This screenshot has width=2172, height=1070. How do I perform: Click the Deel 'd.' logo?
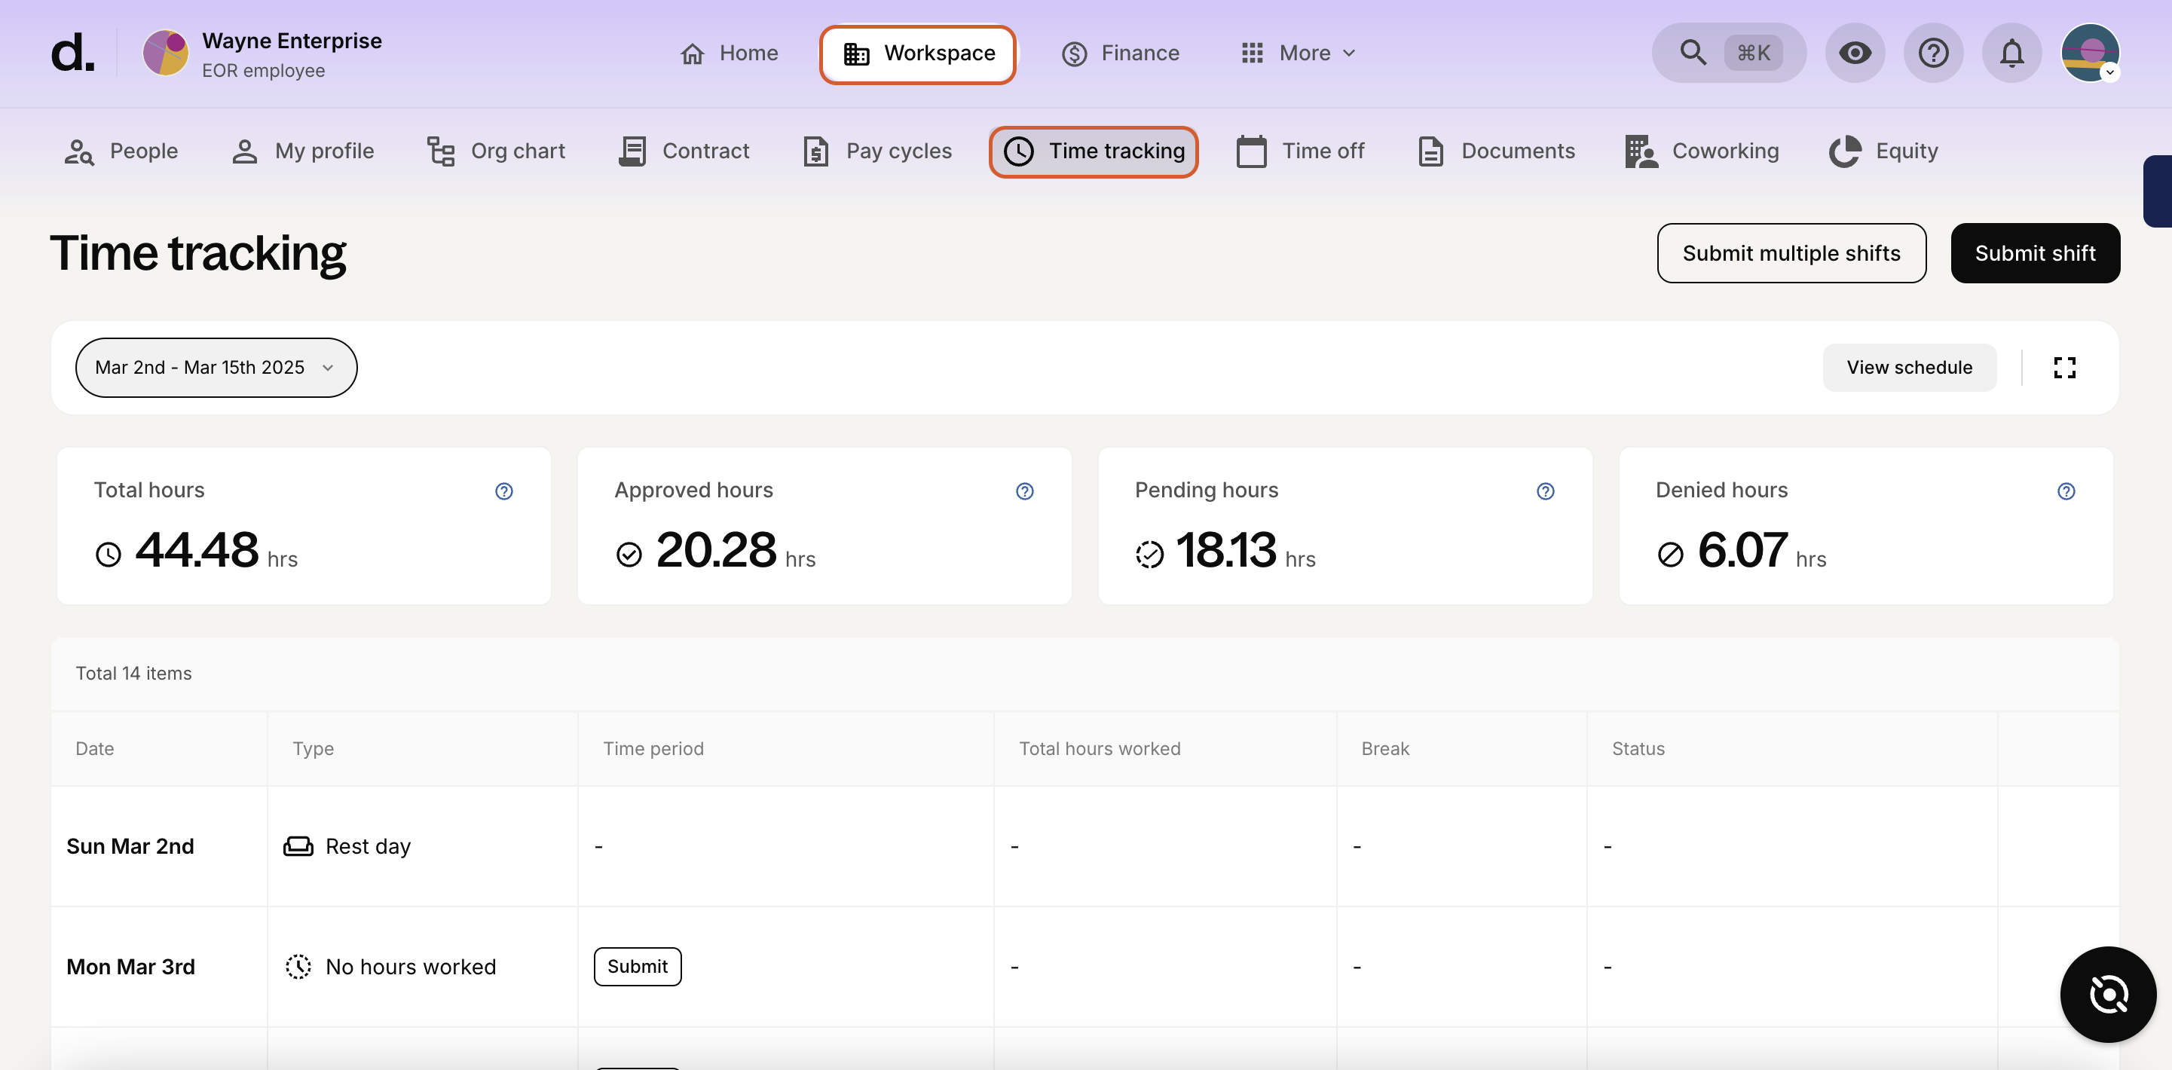[x=72, y=53]
